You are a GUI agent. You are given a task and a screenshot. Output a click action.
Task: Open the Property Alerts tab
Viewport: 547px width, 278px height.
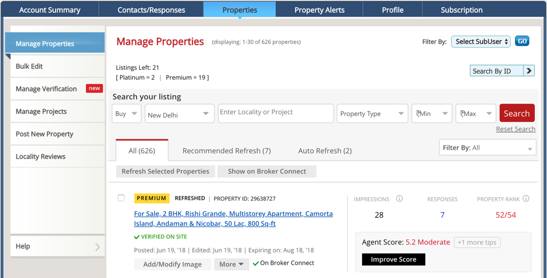pyautogui.click(x=319, y=10)
